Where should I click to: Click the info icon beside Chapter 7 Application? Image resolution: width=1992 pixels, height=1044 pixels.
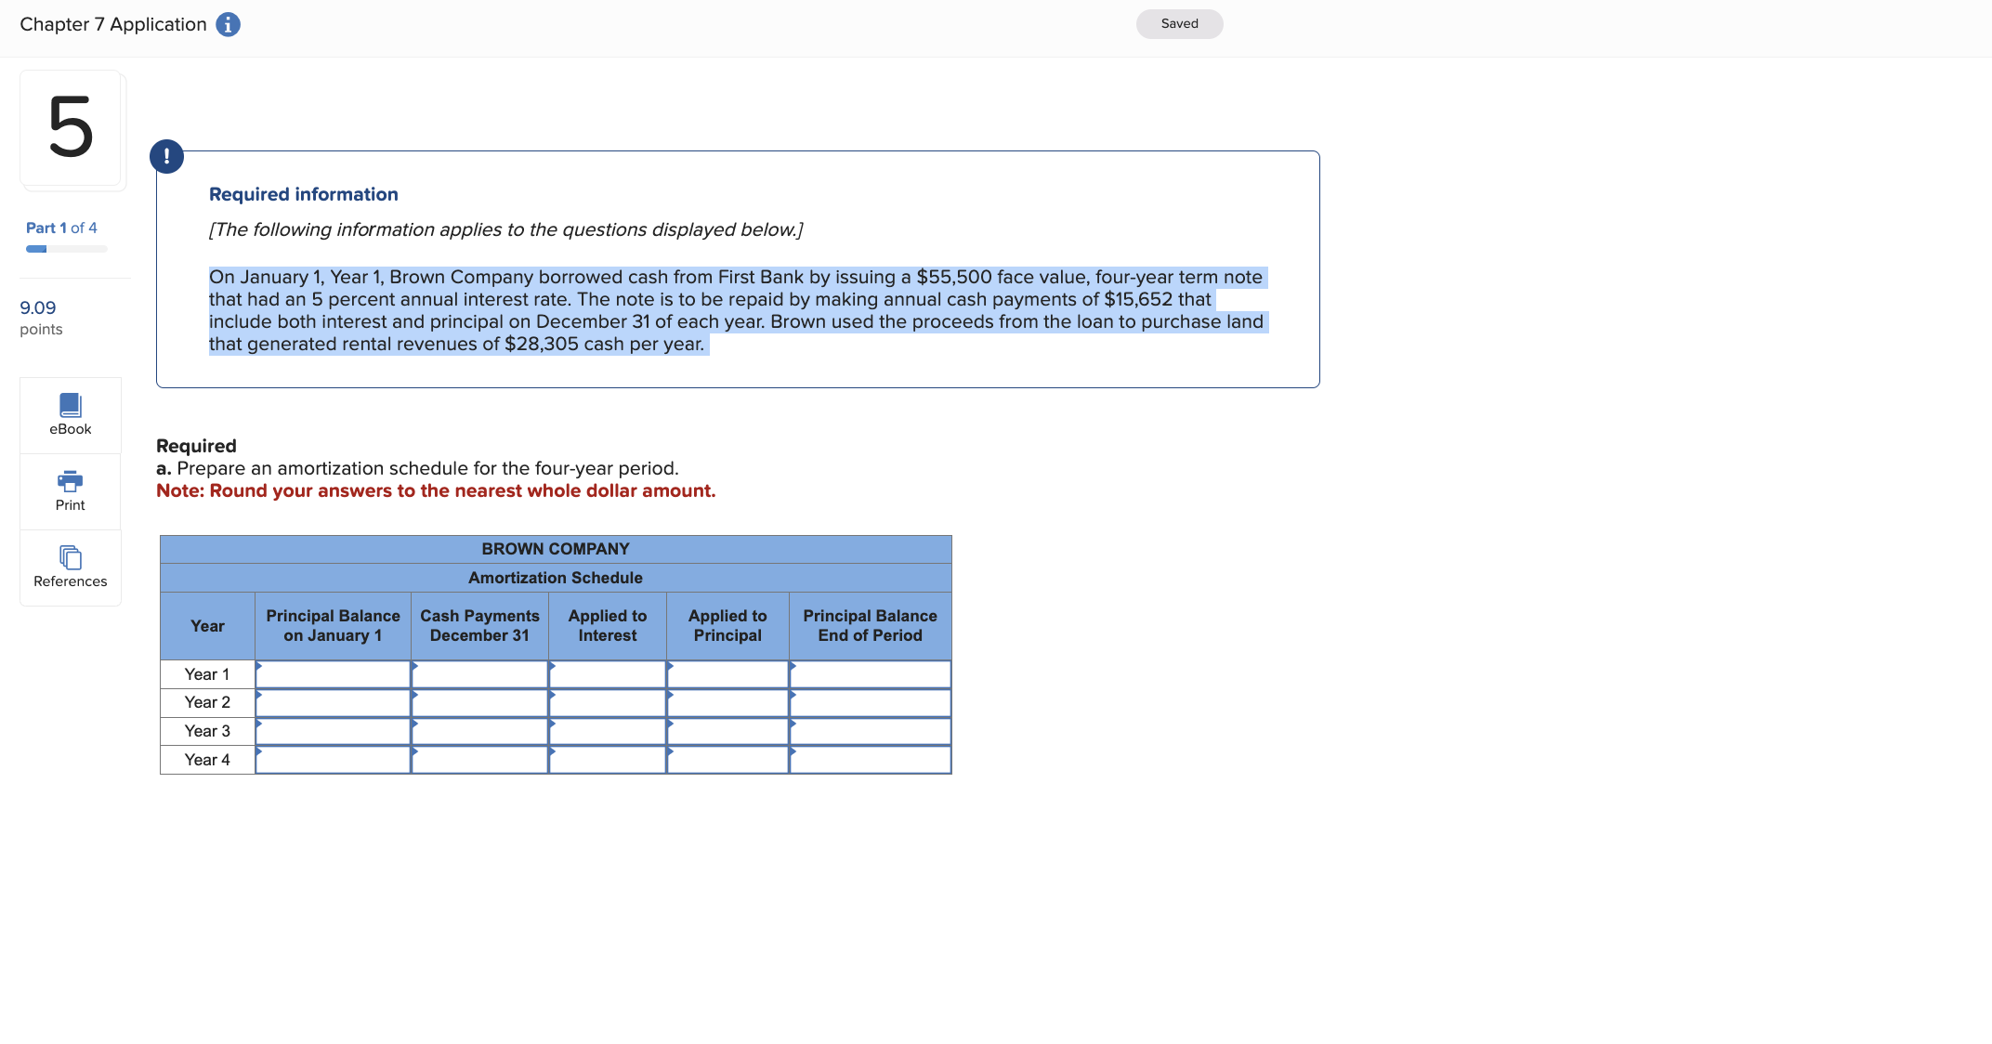pos(228,25)
